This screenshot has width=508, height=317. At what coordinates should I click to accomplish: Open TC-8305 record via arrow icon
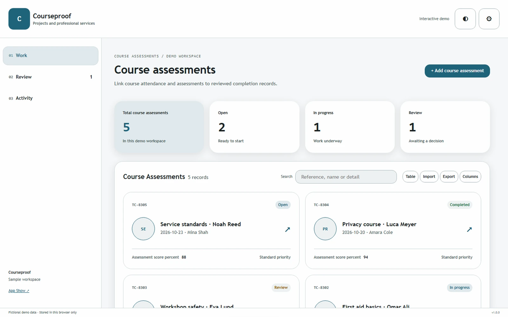287,229
